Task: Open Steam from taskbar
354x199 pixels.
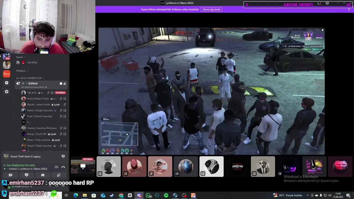Action: pyautogui.click(x=112, y=195)
